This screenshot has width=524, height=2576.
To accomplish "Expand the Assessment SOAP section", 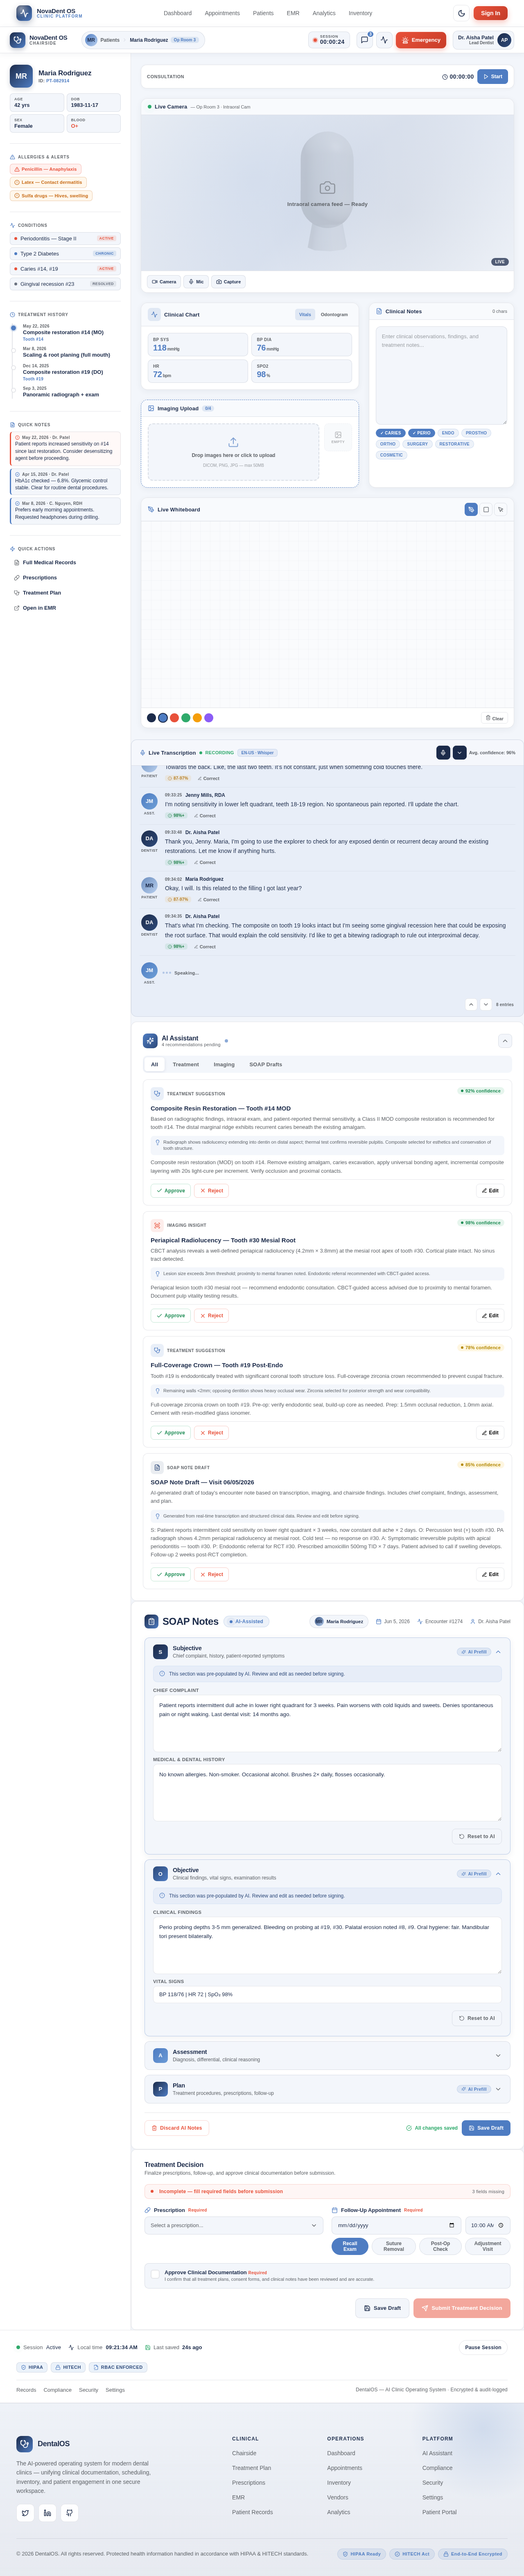I will point(498,2055).
